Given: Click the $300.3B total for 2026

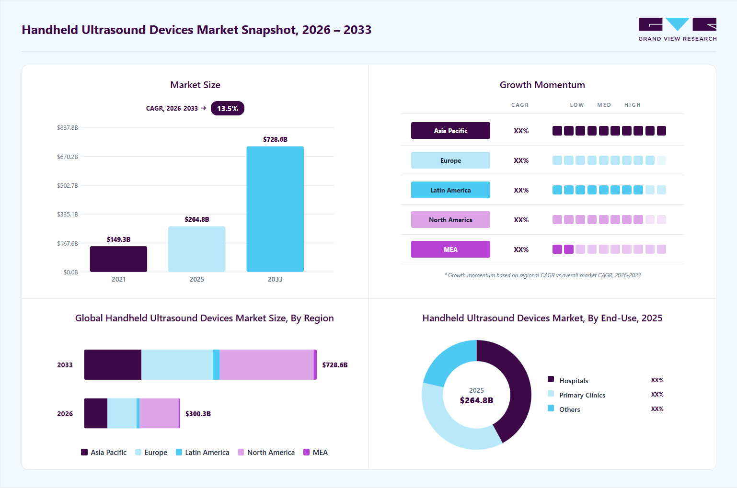Looking at the screenshot, I should pyautogui.click(x=198, y=414).
